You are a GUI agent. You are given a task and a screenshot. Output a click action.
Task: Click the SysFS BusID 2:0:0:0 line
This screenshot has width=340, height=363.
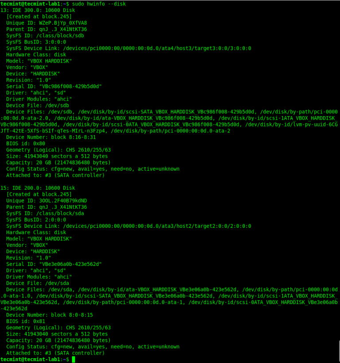pos(36,220)
